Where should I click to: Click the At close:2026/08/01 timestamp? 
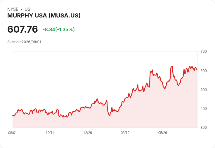pyautogui.click(x=24, y=42)
